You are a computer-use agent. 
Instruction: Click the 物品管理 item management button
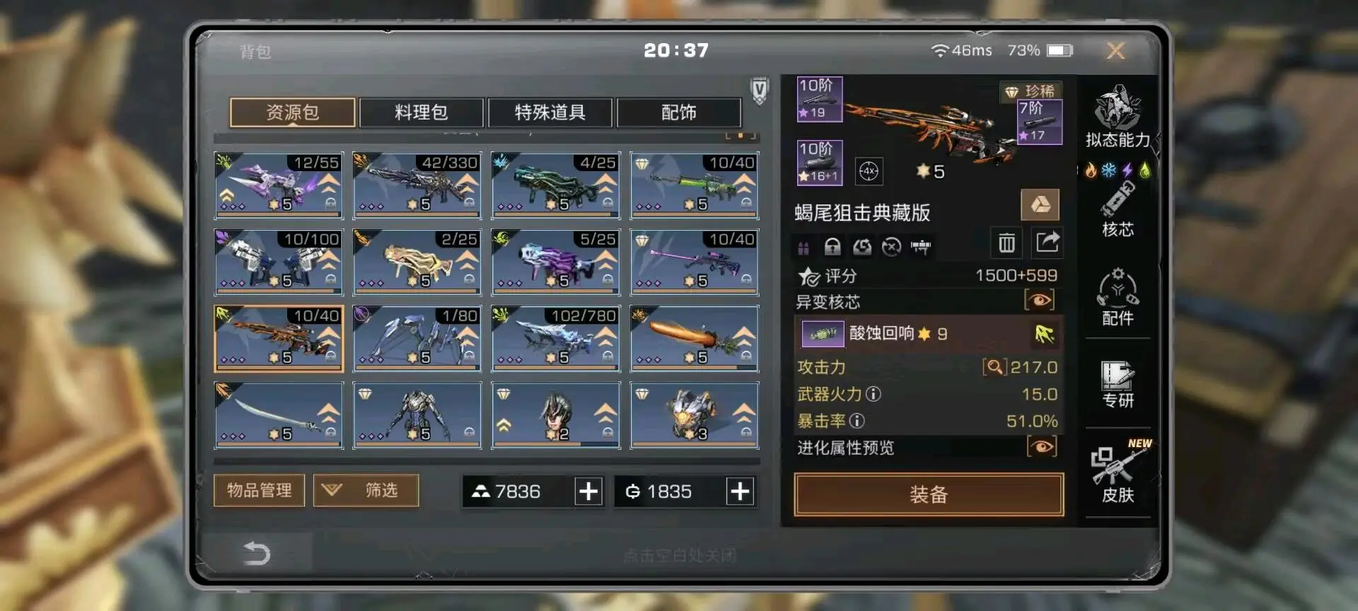pyautogui.click(x=259, y=490)
